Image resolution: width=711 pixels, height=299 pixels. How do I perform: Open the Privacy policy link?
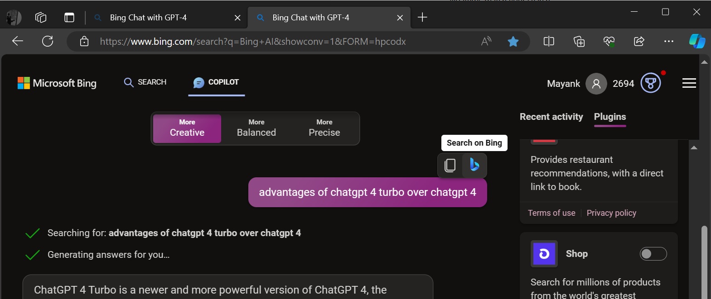(x=611, y=213)
